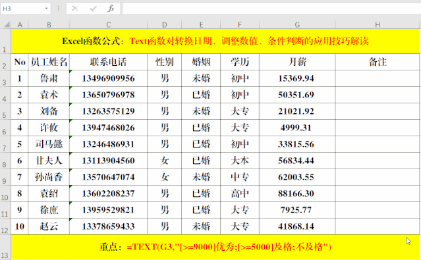This screenshot has height=260, width=421.
Task: Click the formula bar resize dots handle
Action: click(58, 9)
